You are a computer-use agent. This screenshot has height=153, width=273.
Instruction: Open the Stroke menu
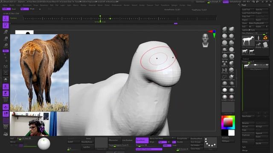pos(142,6)
